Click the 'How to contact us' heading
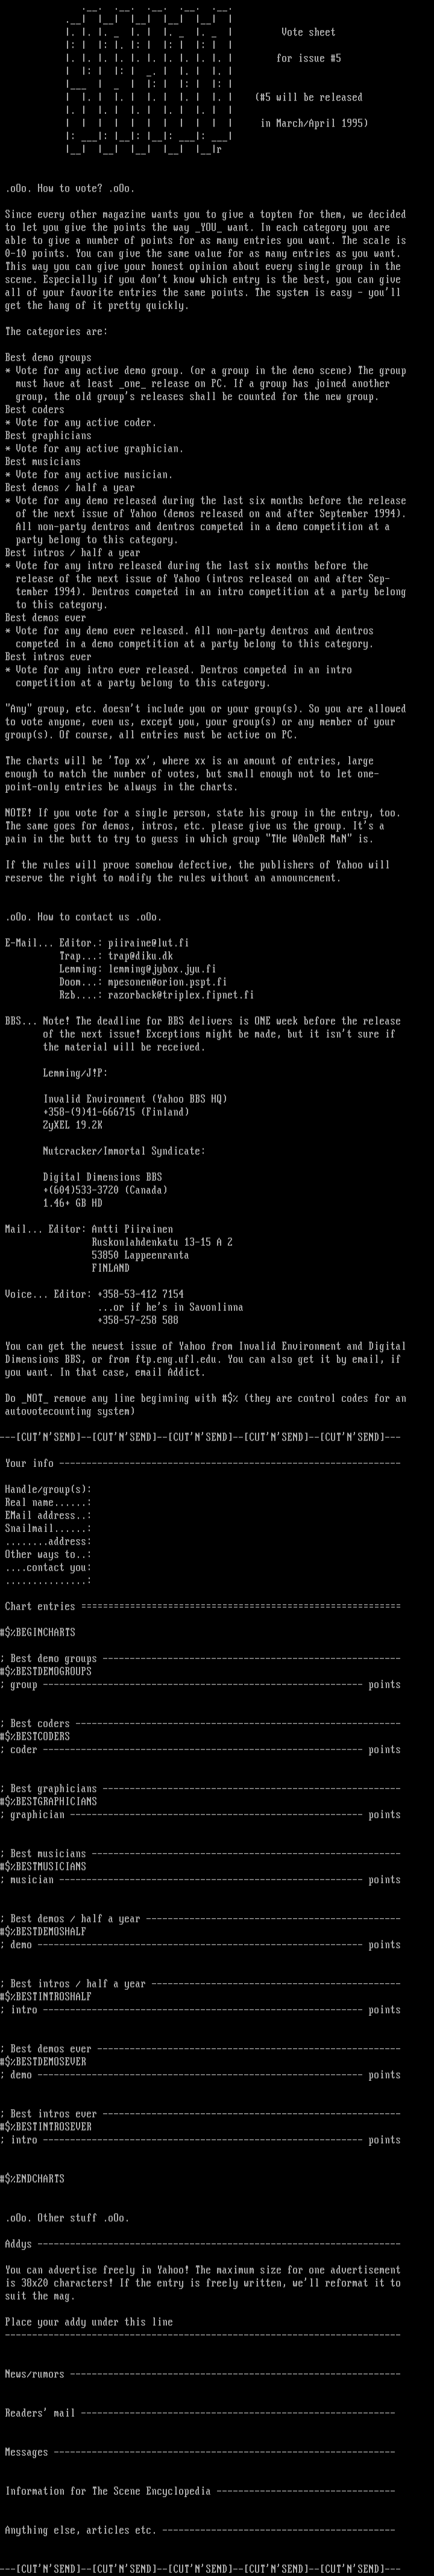 coord(83,916)
